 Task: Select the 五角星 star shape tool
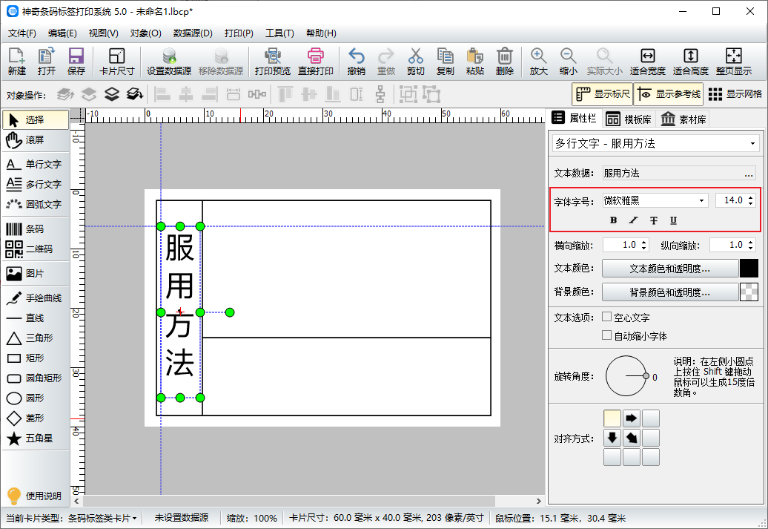click(x=35, y=438)
